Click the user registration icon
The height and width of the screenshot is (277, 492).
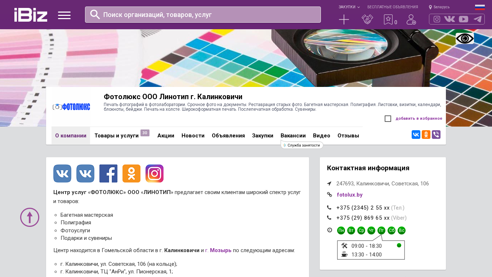click(x=411, y=19)
